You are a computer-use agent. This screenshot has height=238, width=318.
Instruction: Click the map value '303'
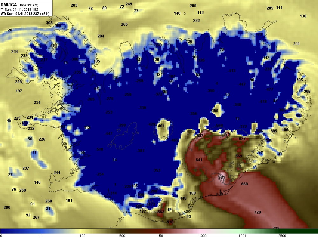pyautogui.click(x=49, y=23)
